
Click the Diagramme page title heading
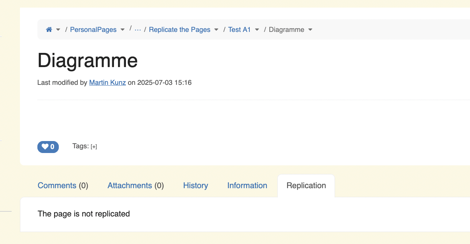click(87, 61)
